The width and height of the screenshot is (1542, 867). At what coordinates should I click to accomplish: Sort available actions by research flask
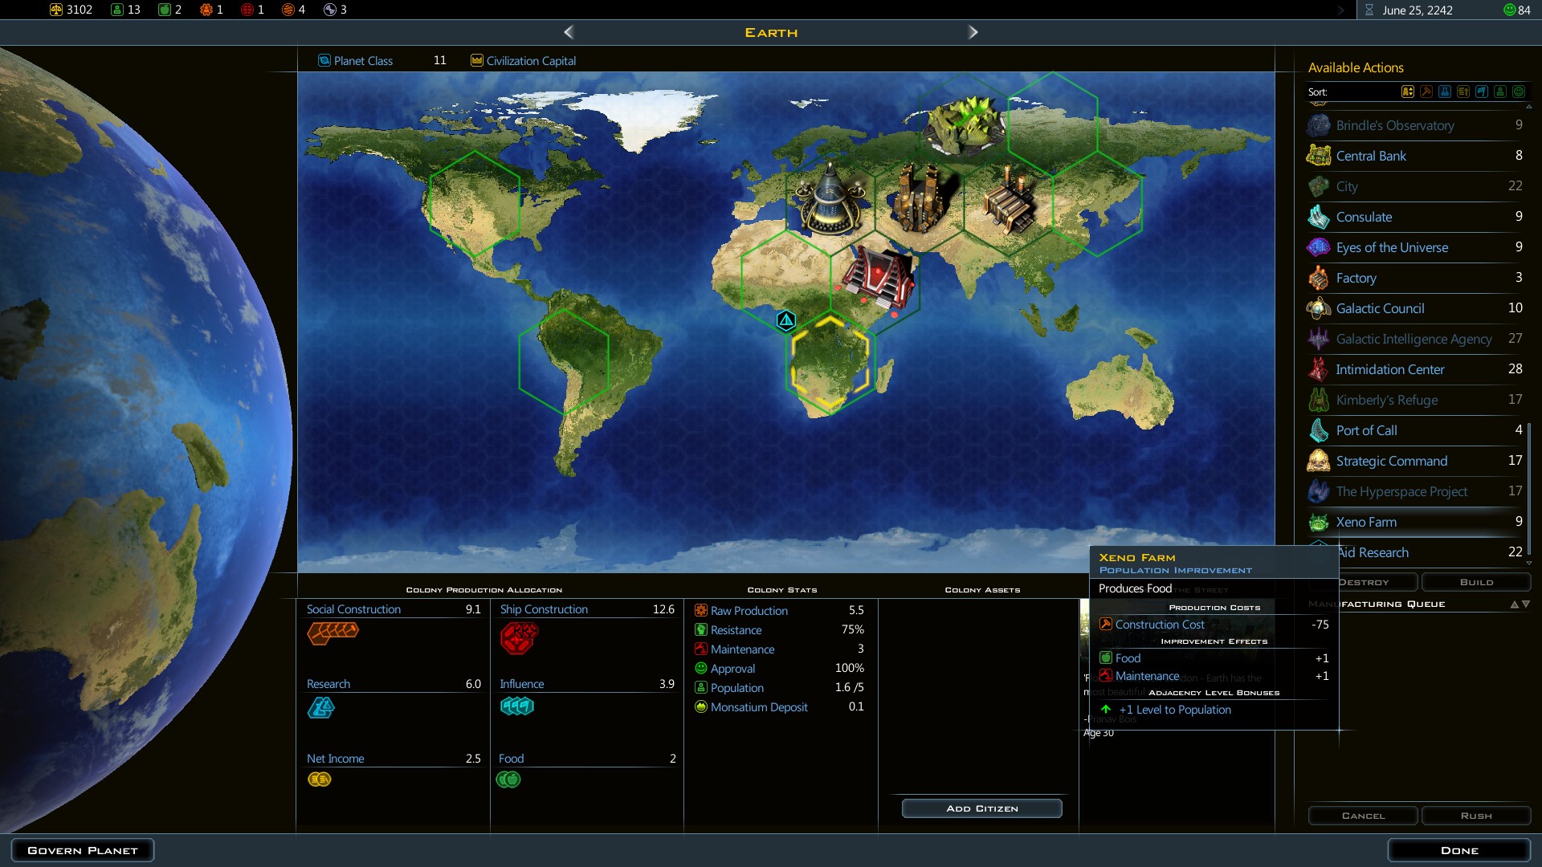[1445, 92]
